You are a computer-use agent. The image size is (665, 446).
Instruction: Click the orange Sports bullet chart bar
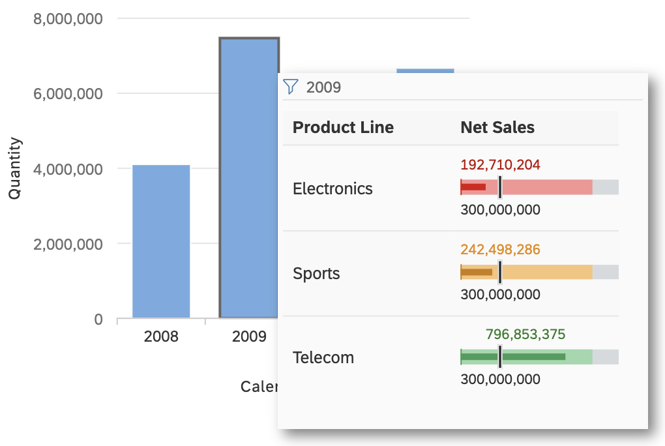coord(539,272)
